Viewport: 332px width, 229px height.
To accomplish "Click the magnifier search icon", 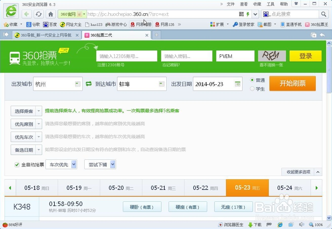I will [x=323, y=14].
